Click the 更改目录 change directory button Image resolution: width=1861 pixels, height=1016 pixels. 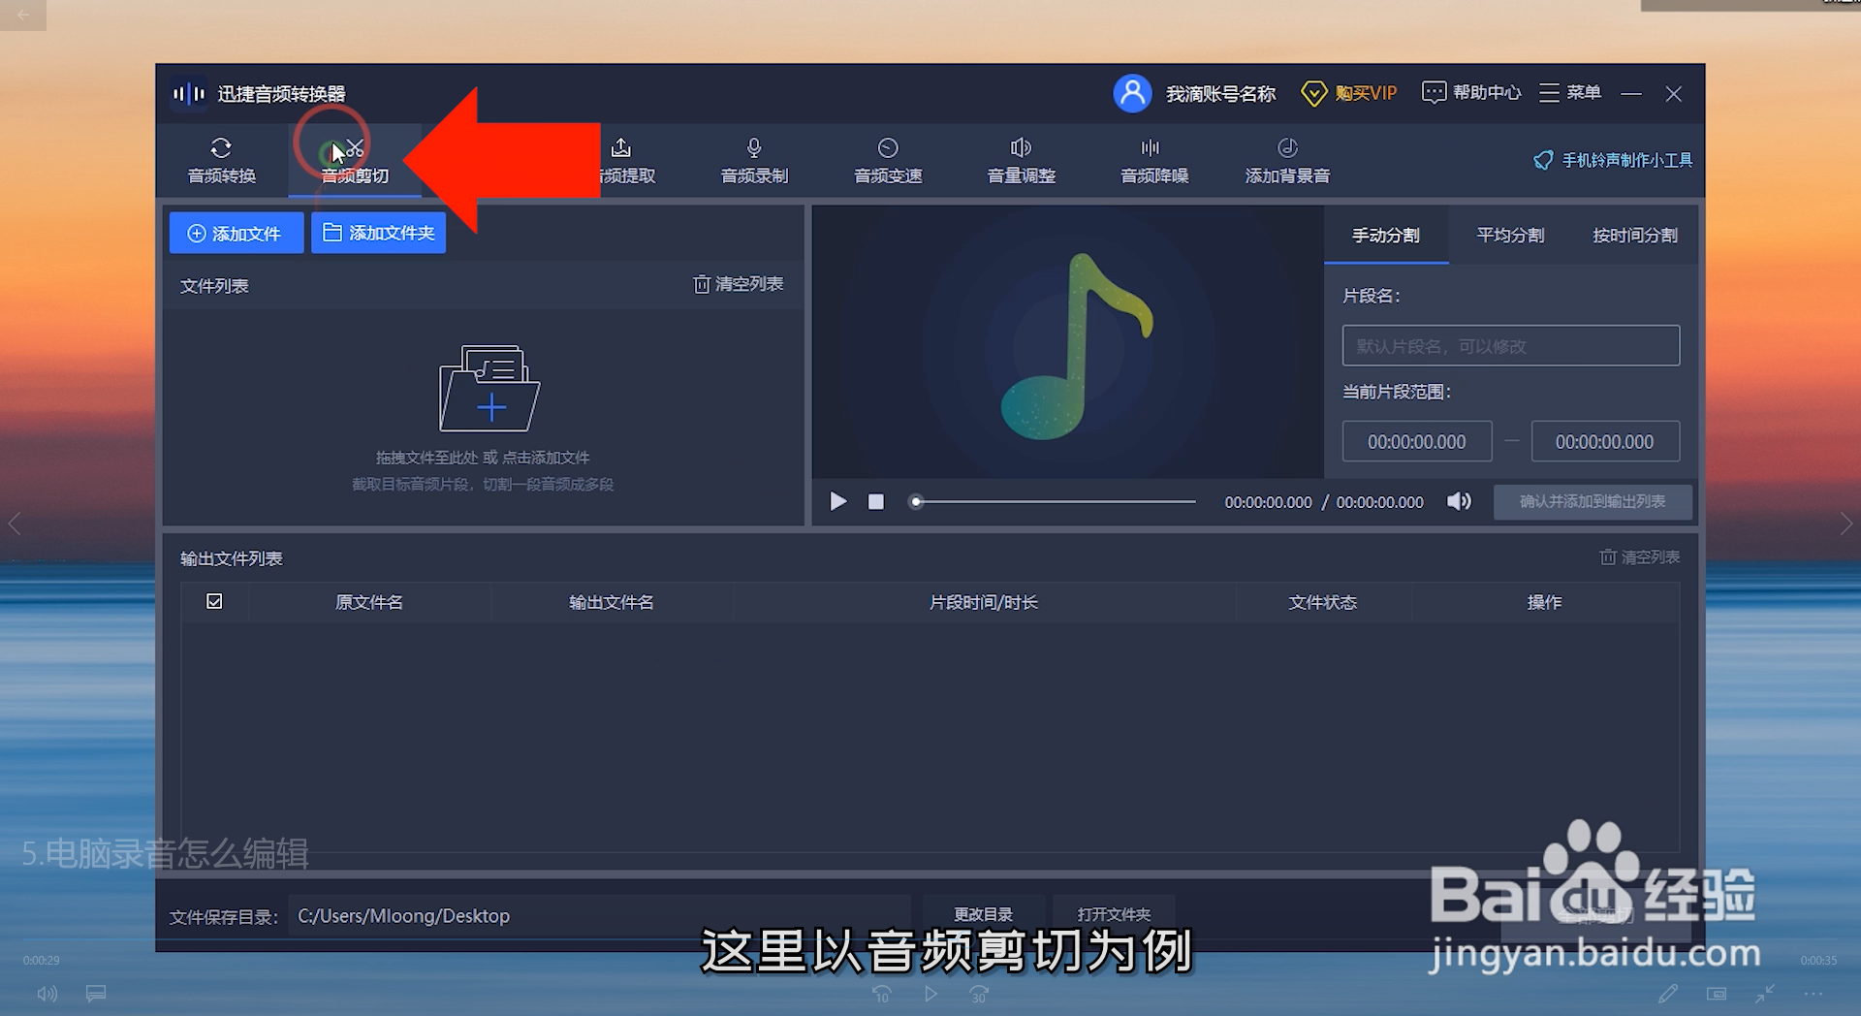pyautogui.click(x=983, y=914)
